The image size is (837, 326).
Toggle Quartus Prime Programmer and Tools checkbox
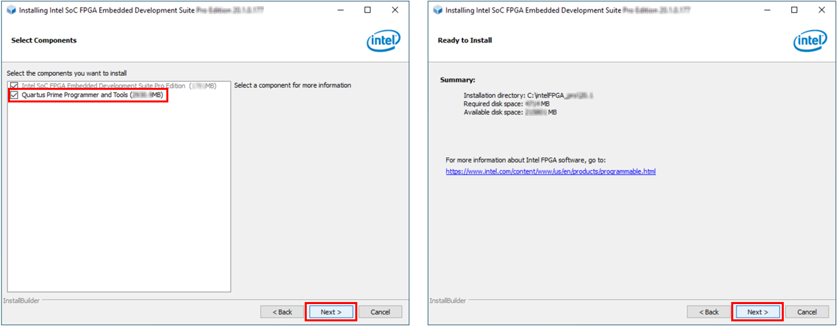point(15,95)
